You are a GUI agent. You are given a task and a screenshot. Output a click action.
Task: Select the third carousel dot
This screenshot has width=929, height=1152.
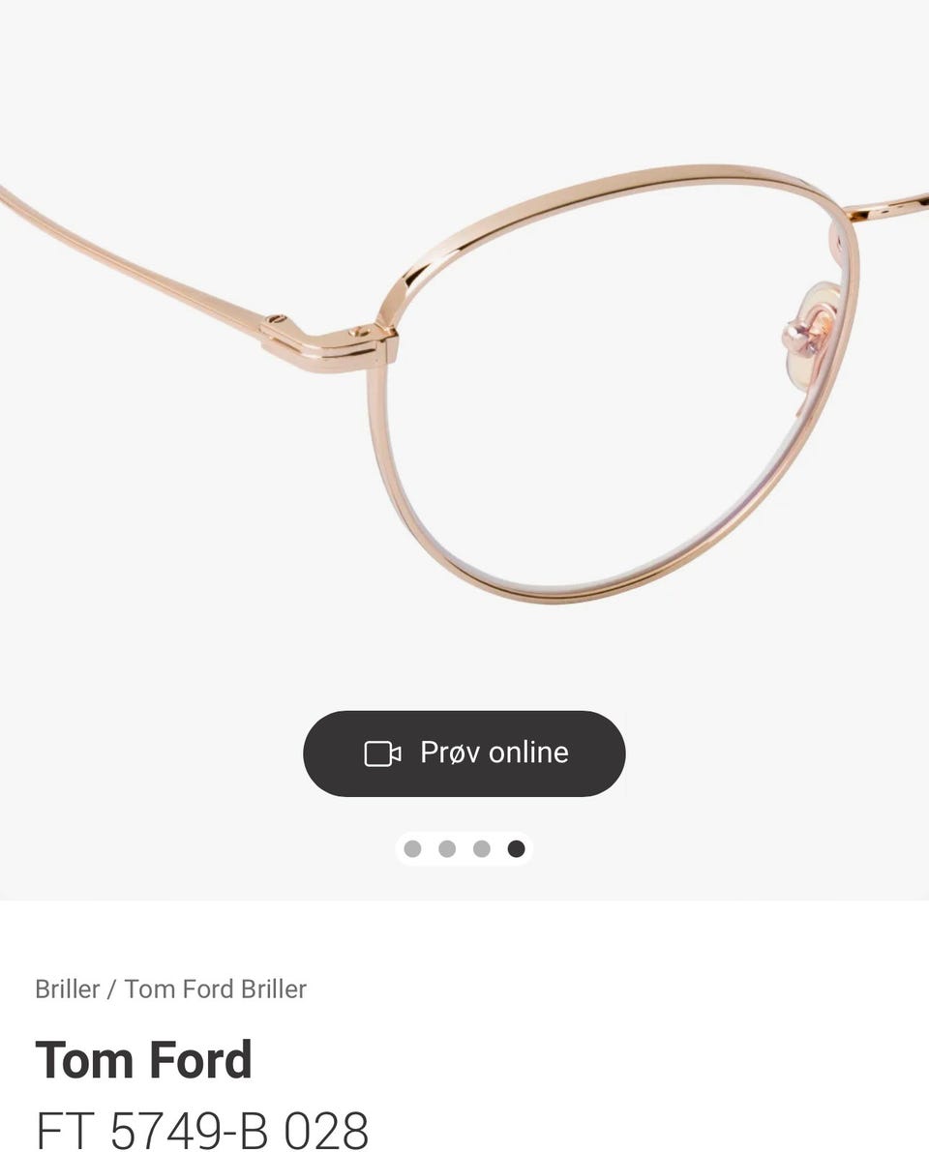click(x=481, y=848)
